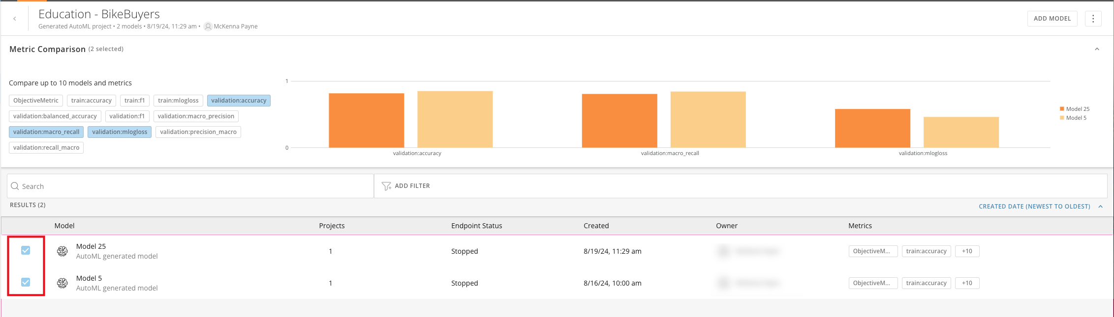This screenshot has width=1114, height=317.
Task: Click the brain icon for Model 5
Action: tap(62, 283)
